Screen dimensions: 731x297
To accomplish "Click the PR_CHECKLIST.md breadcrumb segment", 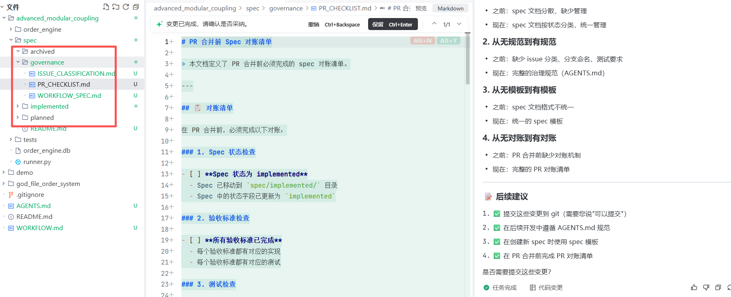I will point(345,8).
